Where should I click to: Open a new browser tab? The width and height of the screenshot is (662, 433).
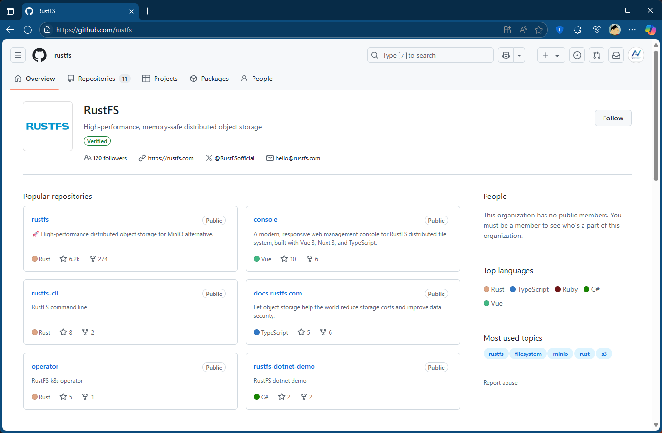click(148, 11)
